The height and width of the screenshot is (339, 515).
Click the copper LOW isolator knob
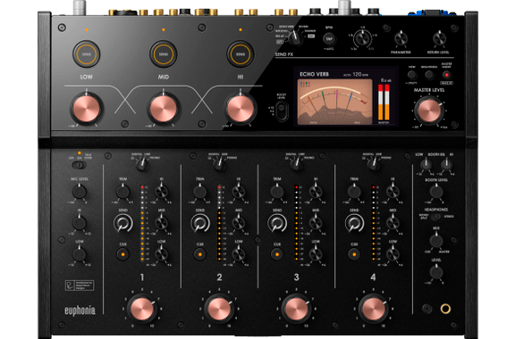(87, 109)
